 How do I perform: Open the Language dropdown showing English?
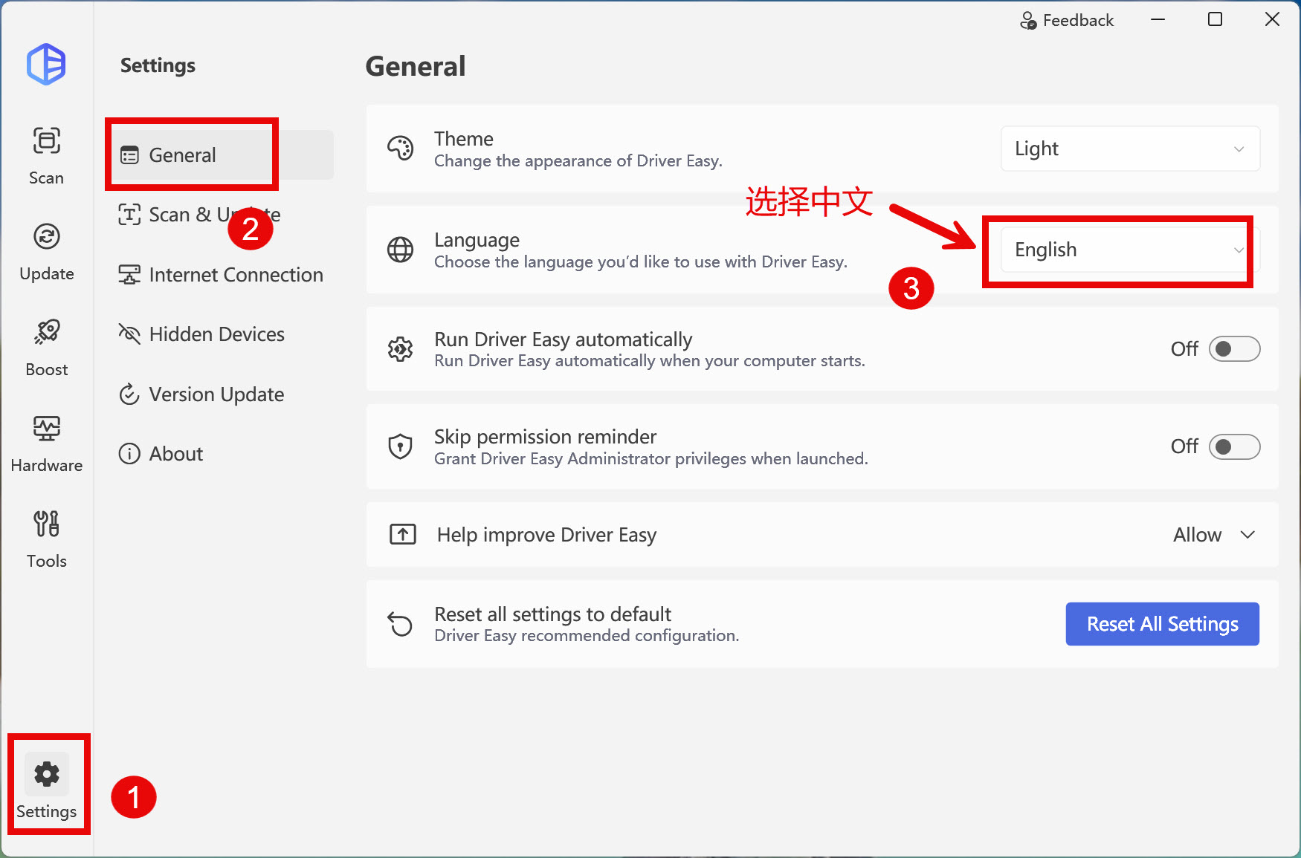click(1129, 250)
